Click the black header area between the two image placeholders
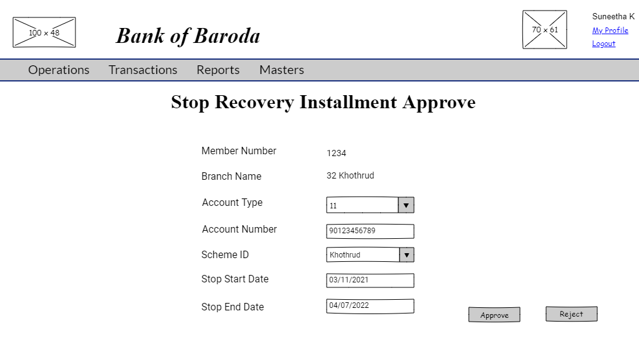The width and height of the screenshot is (639, 339). pos(299,30)
